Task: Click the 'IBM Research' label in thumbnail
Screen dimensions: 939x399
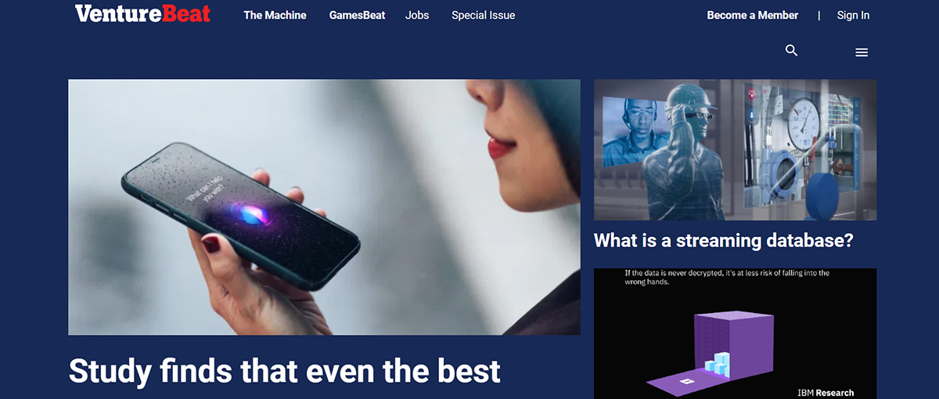Action: point(826,393)
